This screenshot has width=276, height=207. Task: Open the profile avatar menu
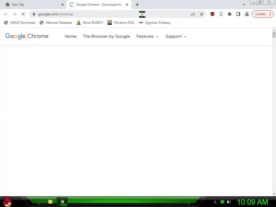point(247,14)
